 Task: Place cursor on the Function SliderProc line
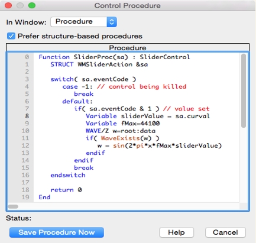point(114,57)
